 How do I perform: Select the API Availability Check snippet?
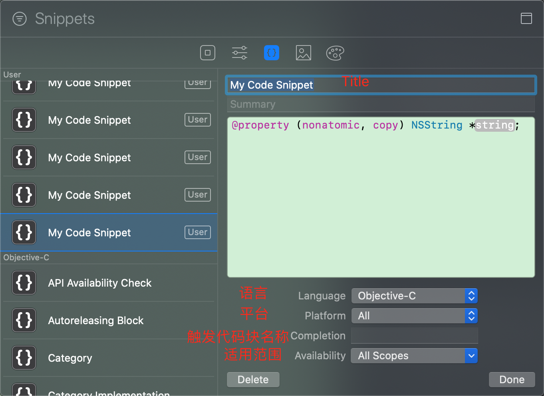pos(109,283)
